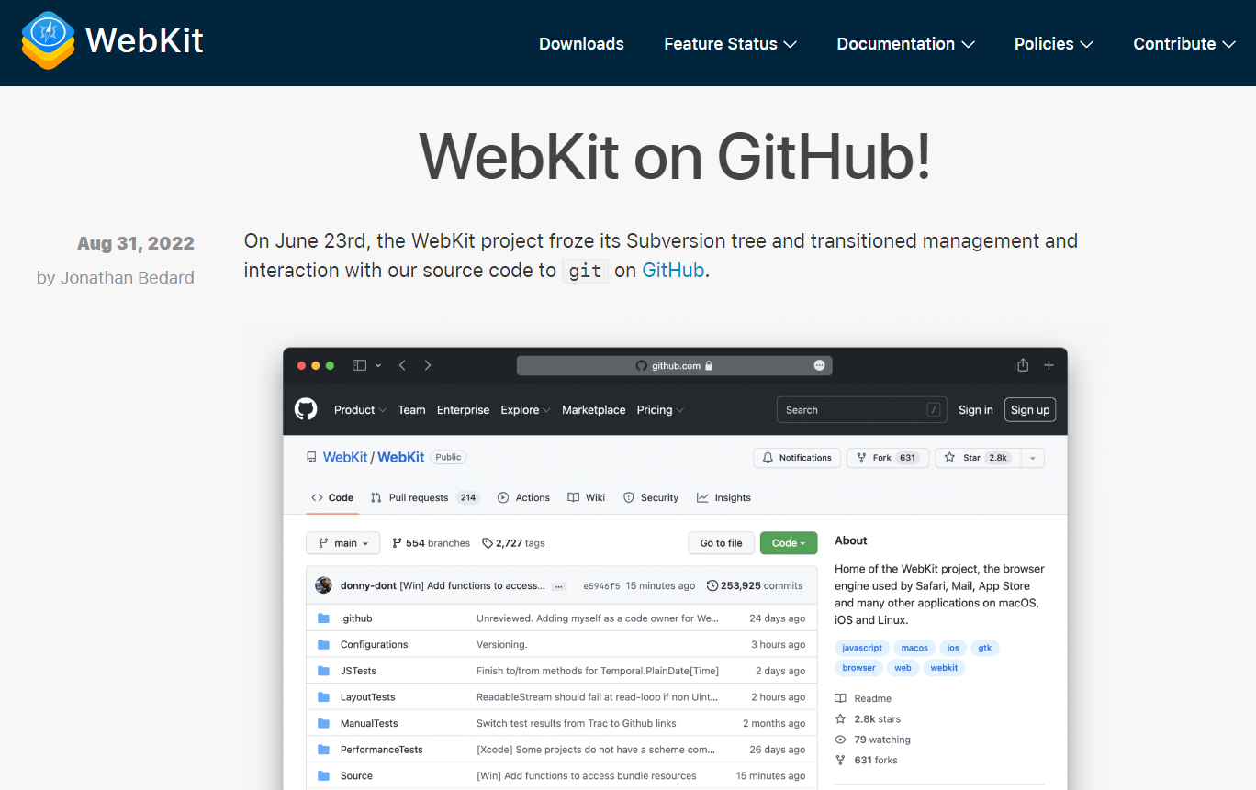Screen dimensions: 1256x790
Task: Click the Safari forward arrow
Action: pos(428,365)
